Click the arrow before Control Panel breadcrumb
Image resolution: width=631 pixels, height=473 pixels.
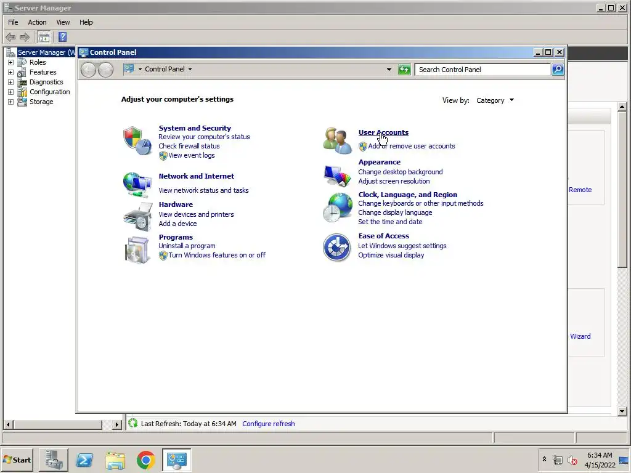click(x=140, y=69)
